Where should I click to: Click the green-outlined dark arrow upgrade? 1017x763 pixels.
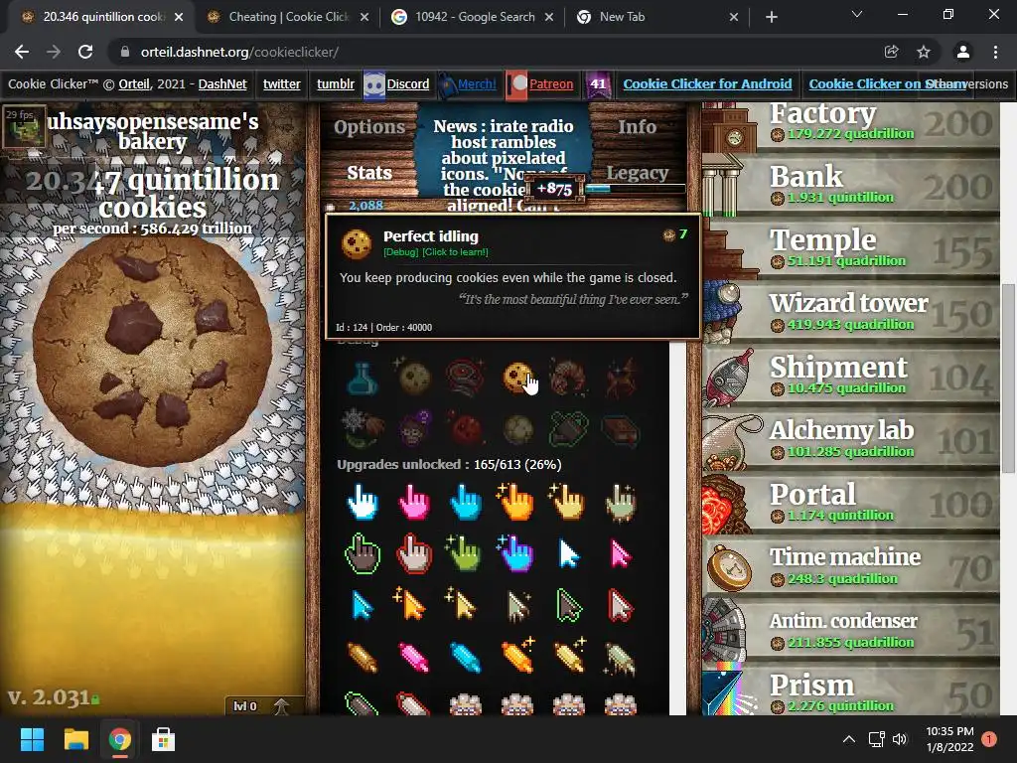pyautogui.click(x=569, y=607)
